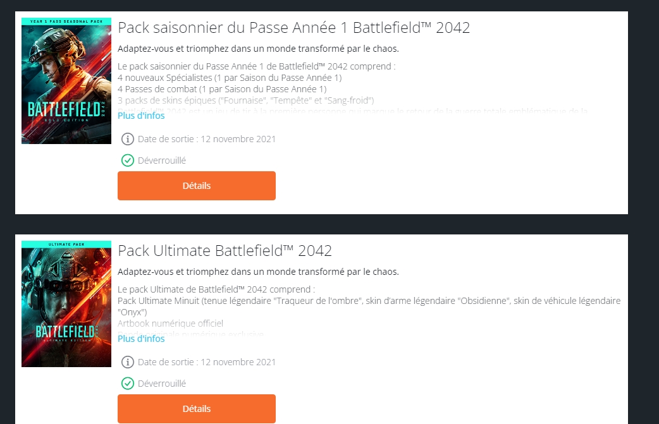Click the "Pack Ultimate Minuit" description line

click(x=369, y=301)
